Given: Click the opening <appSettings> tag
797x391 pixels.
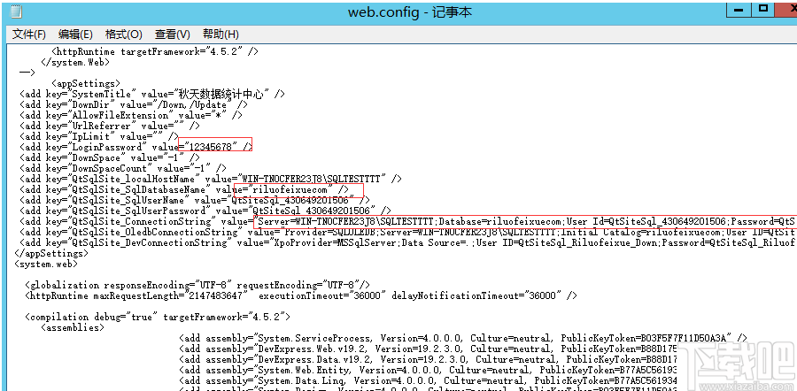Looking at the screenshot, I should point(85,83).
